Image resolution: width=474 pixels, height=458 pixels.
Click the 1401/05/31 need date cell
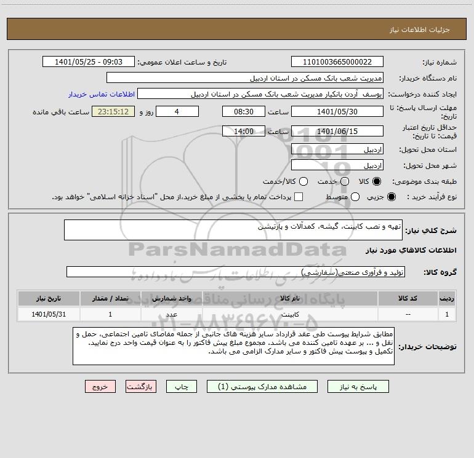tap(49, 314)
